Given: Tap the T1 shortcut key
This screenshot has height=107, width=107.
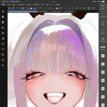Looking at the screenshot, I should (103, 56).
